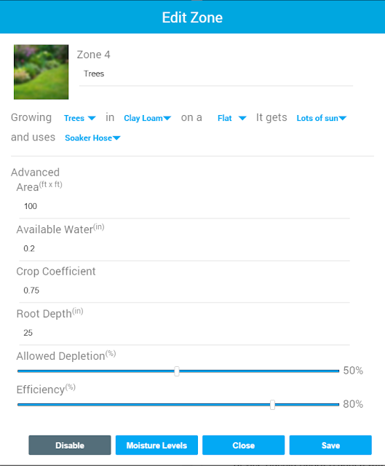The image size is (385, 466).
Task: Click the Allowed Depletion slider handle
Action: click(x=177, y=371)
